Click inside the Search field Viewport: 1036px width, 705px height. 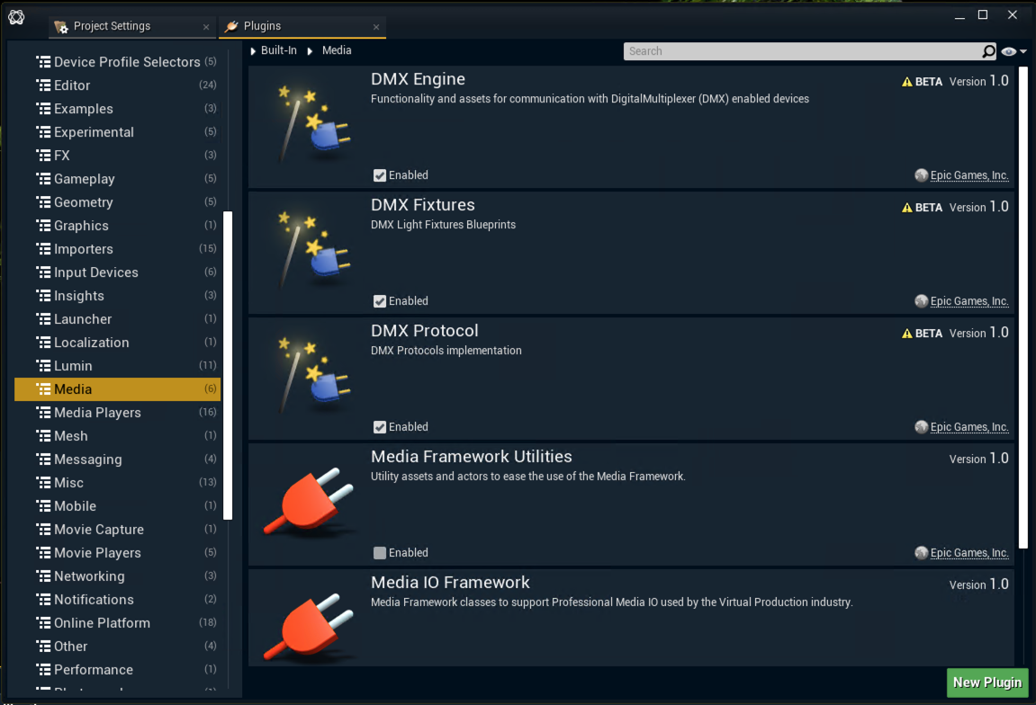[792, 51]
